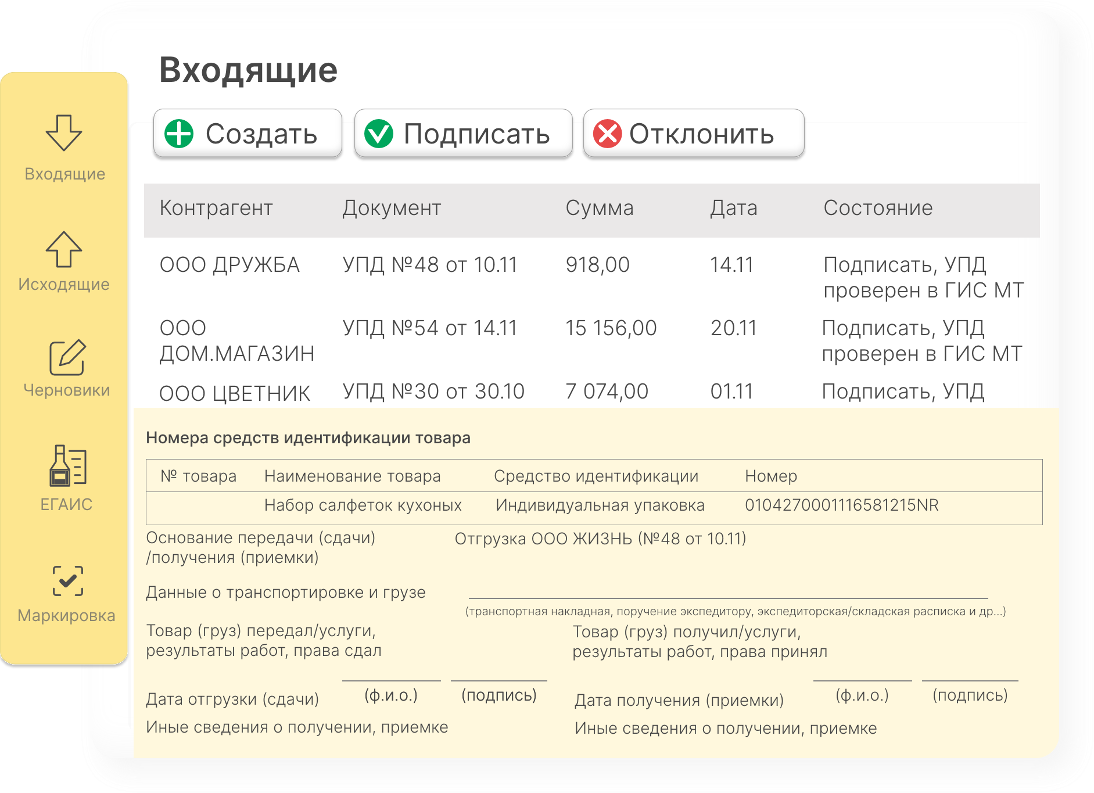Select the Исходящие sidebar label

point(64,284)
